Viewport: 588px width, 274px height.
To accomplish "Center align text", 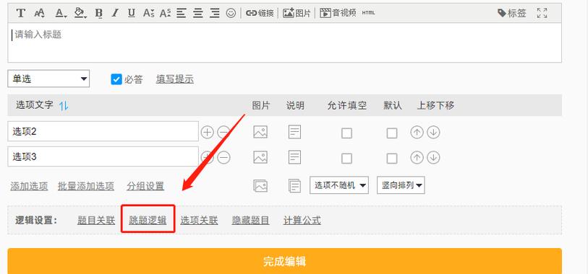I will coord(198,13).
